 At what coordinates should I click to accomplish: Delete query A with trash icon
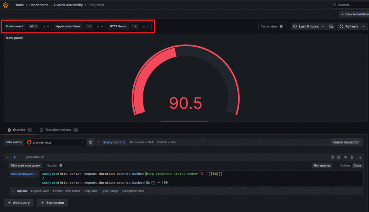coord(352,157)
